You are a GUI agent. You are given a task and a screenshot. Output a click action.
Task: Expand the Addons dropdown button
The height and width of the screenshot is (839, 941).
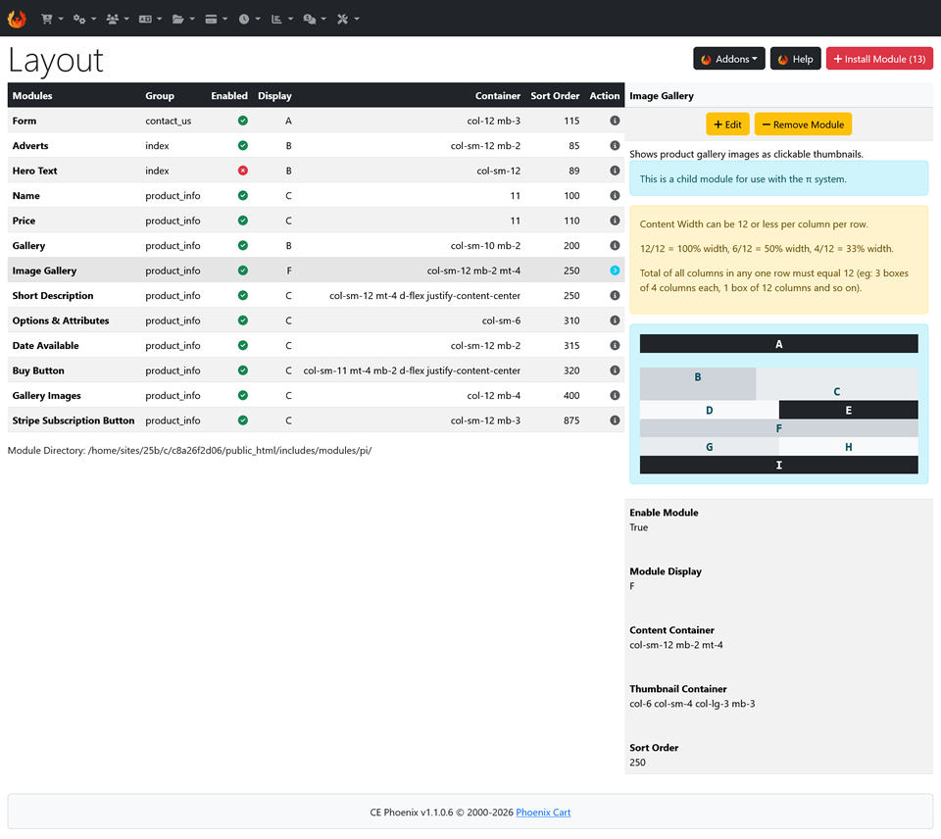[728, 59]
